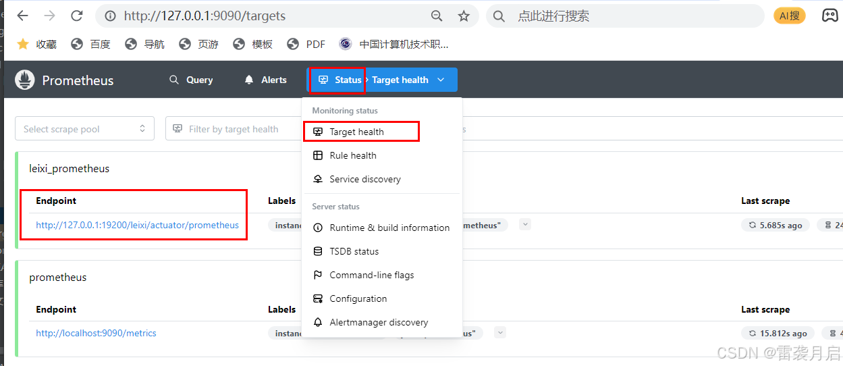The image size is (843, 366).
Task: Open the 模板 bookmark
Action: pyautogui.click(x=252, y=44)
